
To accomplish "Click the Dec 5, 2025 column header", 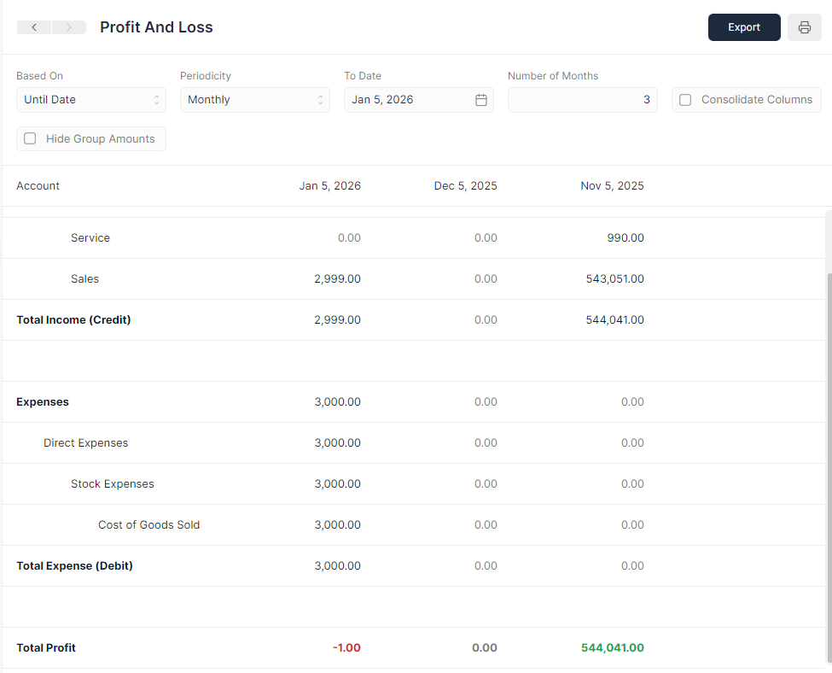I will point(465,185).
